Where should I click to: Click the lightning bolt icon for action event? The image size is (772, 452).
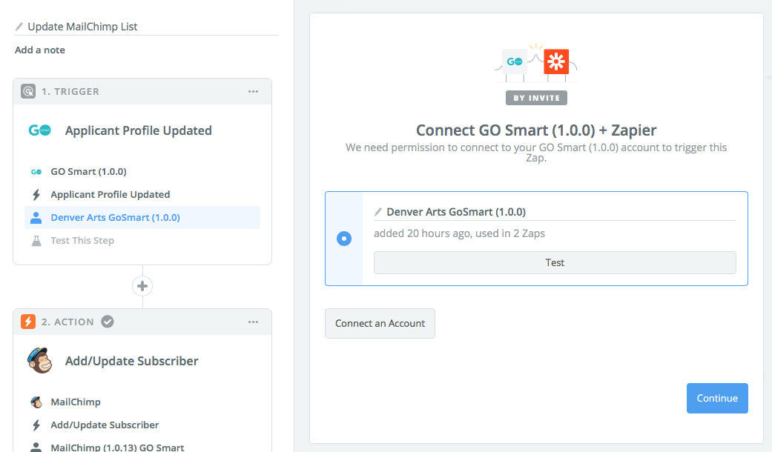pyautogui.click(x=36, y=425)
